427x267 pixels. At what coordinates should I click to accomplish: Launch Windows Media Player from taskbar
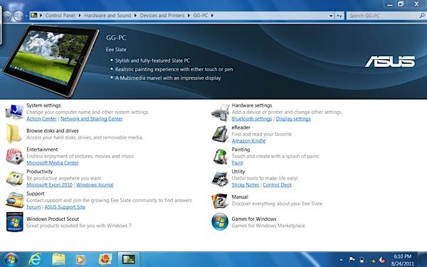(80, 260)
